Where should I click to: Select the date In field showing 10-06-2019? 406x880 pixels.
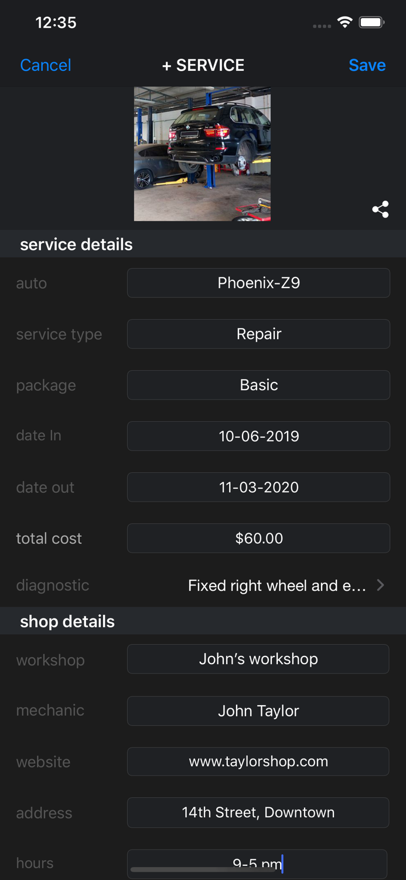tap(258, 436)
